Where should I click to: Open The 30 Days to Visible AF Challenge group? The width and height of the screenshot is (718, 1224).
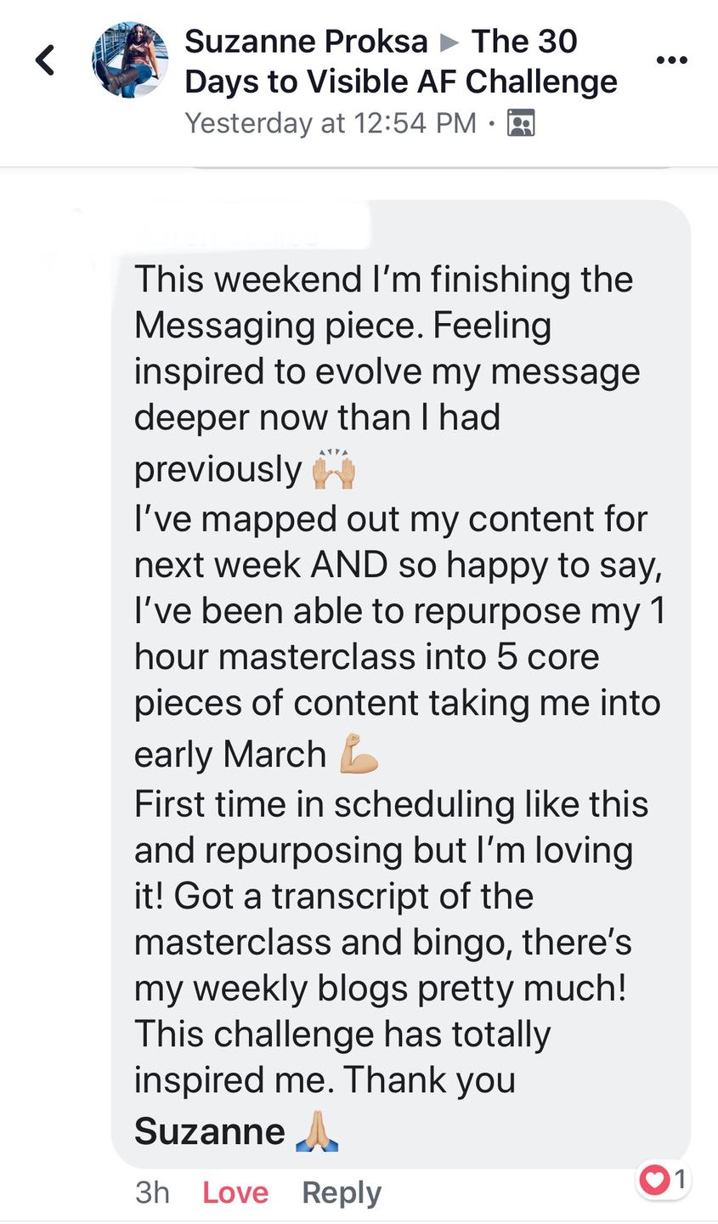pos(401,61)
